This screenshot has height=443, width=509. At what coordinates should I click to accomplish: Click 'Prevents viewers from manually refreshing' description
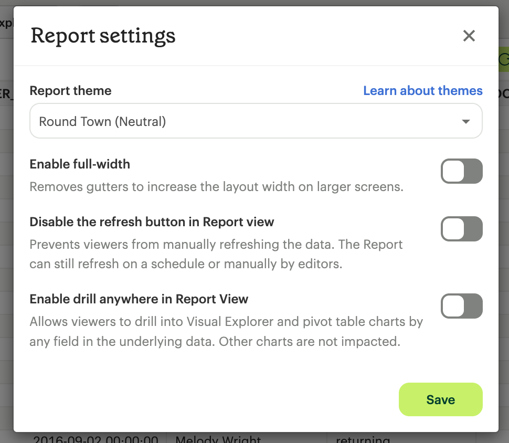tap(216, 254)
